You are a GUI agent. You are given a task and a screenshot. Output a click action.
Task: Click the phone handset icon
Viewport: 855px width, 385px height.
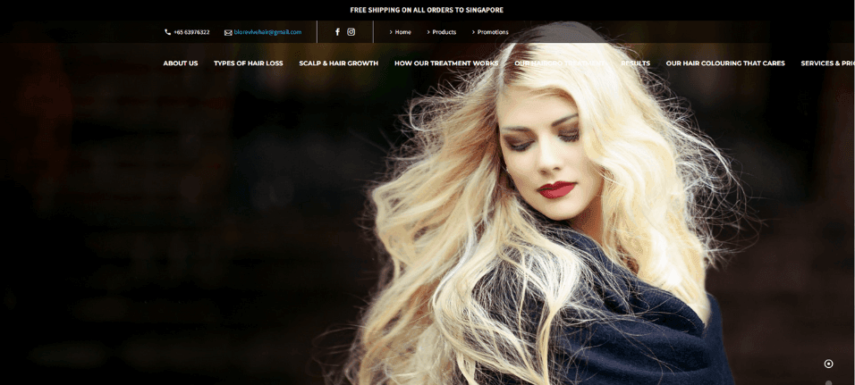click(x=167, y=32)
